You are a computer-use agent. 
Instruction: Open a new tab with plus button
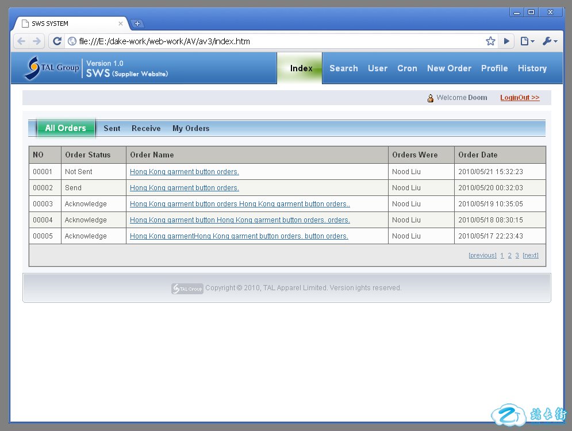point(137,24)
